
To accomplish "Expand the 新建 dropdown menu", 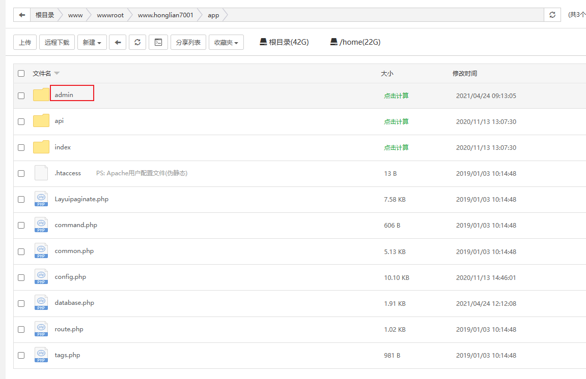I will click(x=92, y=43).
